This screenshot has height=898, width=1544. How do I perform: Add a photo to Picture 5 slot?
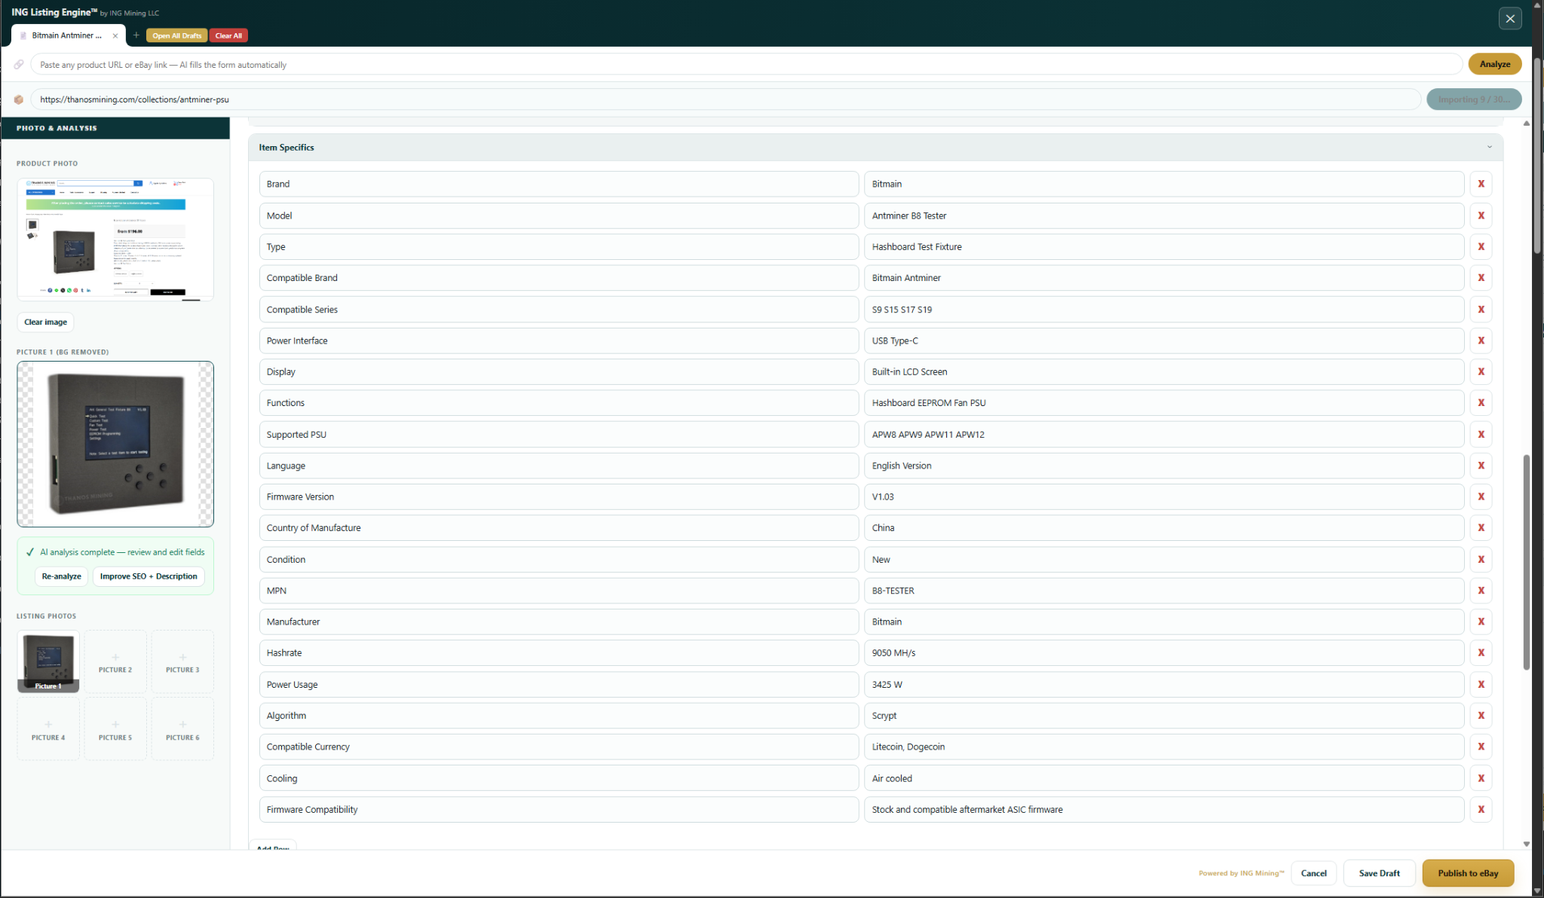tap(115, 729)
